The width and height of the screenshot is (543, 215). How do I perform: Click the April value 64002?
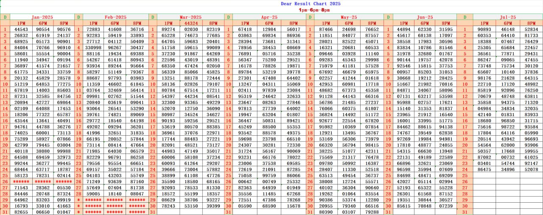pyautogui.click(x=294, y=109)
